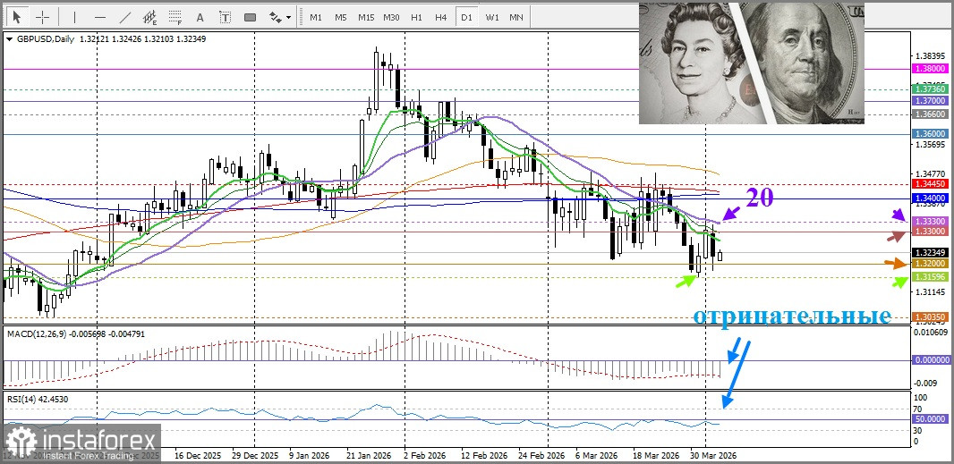954x464 pixels.
Task: Click the 1.35695 price scale value
Action: coord(931,145)
